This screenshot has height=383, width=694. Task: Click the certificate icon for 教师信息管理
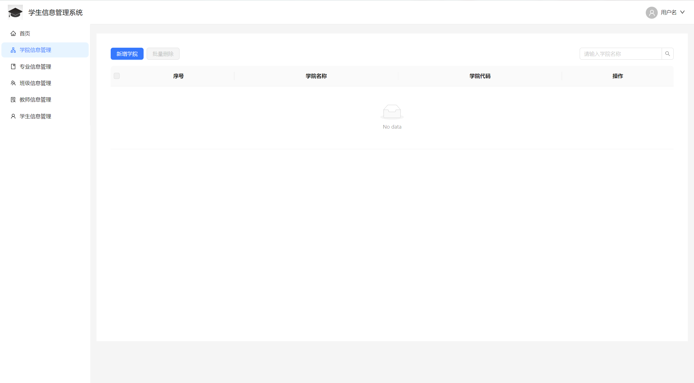[13, 100]
